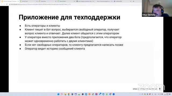Close the Spring Initializr tab
This screenshot has width=172, height=96.
74,1
